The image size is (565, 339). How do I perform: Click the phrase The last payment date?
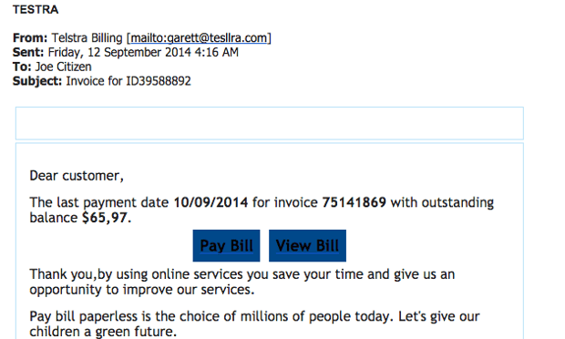coord(99,202)
